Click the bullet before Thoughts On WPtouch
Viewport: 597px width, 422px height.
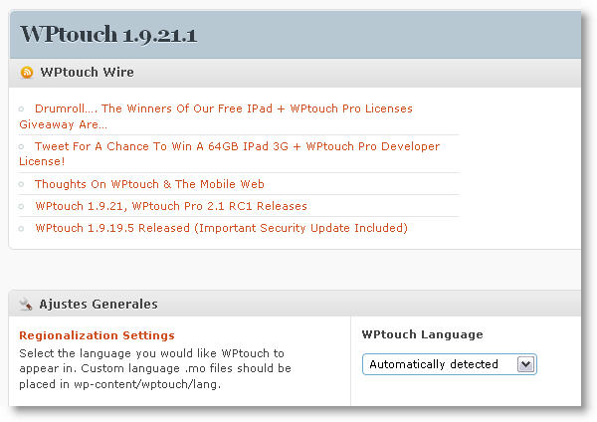pyautogui.click(x=22, y=184)
